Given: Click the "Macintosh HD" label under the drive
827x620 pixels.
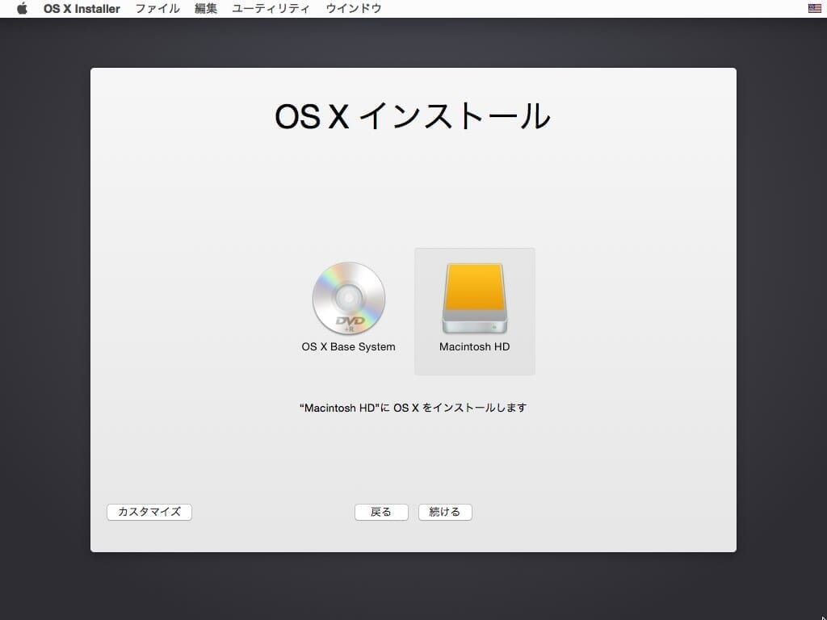Looking at the screenshot, I should pyautogui.click(x=474, y=347).
